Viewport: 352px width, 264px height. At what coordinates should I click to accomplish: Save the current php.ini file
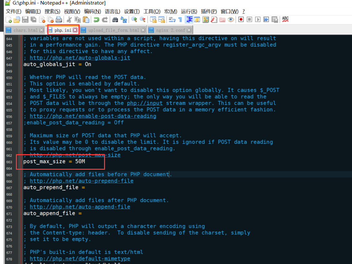[x=25, y=20]
